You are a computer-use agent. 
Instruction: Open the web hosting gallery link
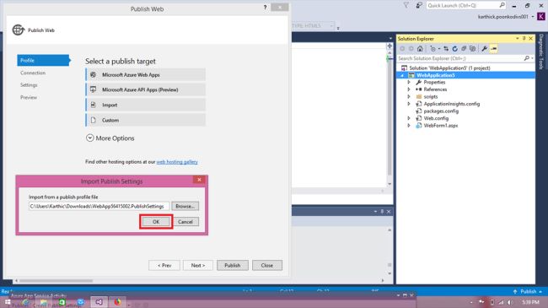177,162
